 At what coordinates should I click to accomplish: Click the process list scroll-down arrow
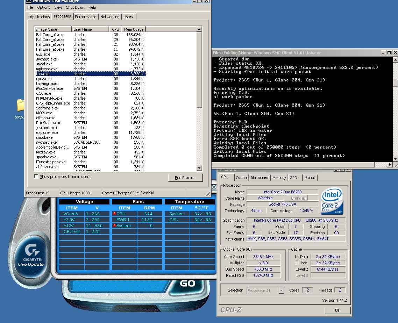click(x=199, y=168)
